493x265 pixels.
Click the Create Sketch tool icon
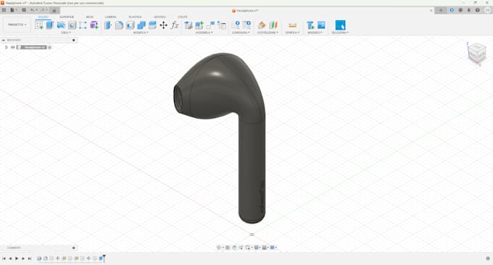(39, 25)
